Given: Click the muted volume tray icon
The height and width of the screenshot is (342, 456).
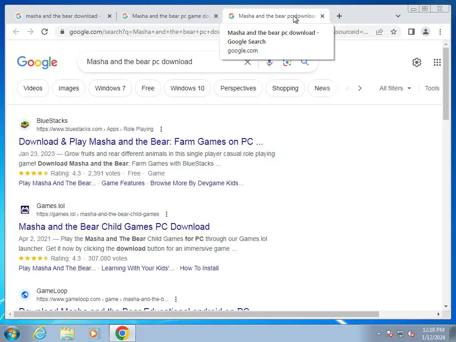Looking at the screenshot, I should click(x=411, y=334).
